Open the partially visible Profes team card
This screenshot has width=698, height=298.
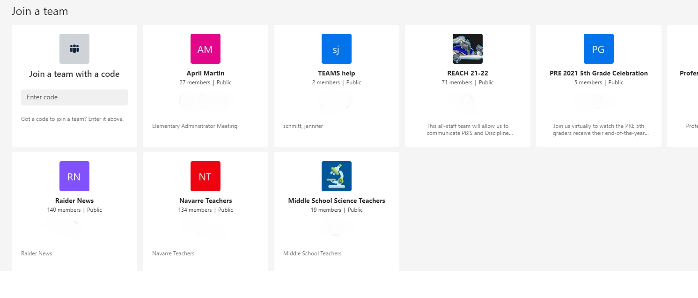click(x=683, y=86)
